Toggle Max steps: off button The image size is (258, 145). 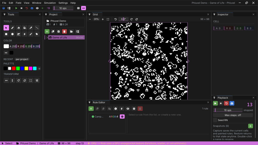[233, 115]
